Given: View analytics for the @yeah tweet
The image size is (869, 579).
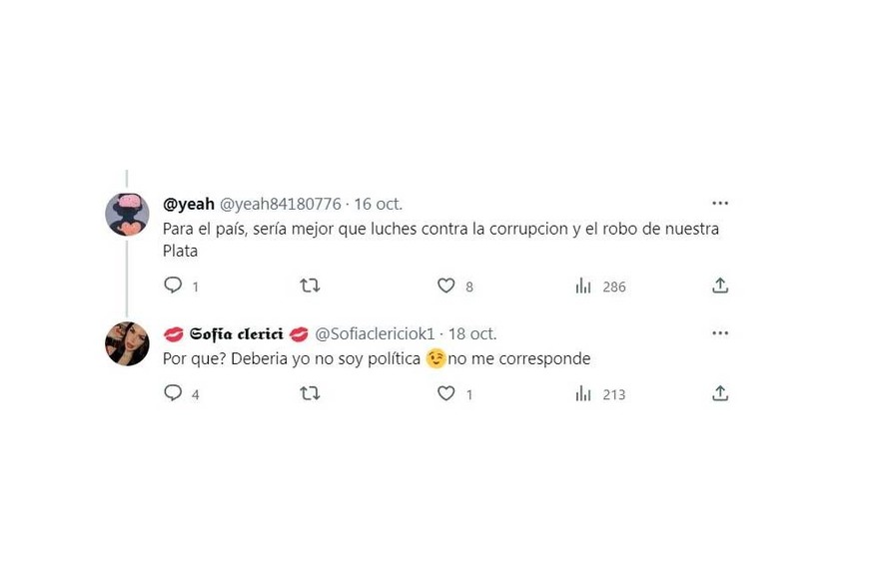Looking at the screenshot, I should coord(583,286).
